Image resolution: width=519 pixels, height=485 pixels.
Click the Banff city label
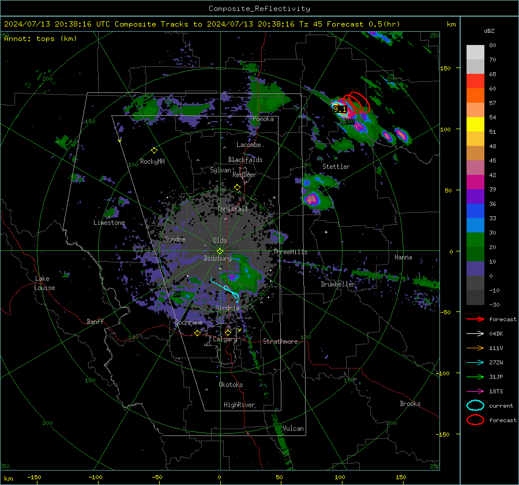(95, 321)
